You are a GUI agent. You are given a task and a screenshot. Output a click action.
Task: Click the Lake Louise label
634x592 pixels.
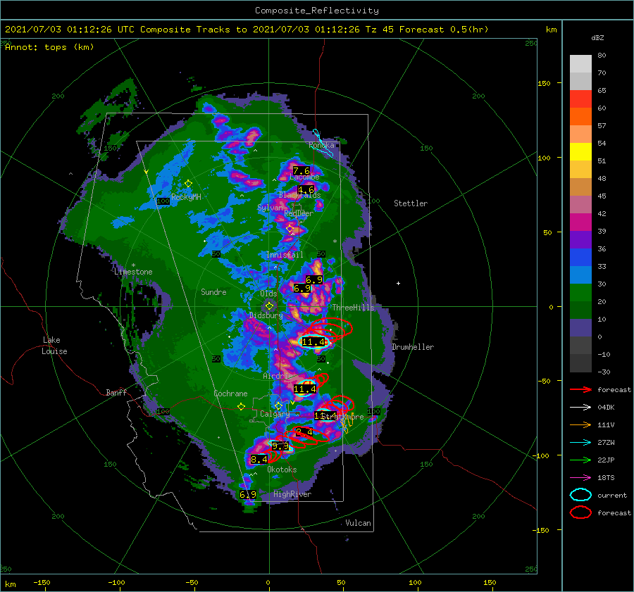[54, 346]
